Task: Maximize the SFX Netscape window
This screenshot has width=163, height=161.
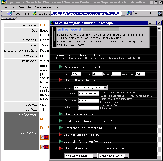Action: [154, 23]
